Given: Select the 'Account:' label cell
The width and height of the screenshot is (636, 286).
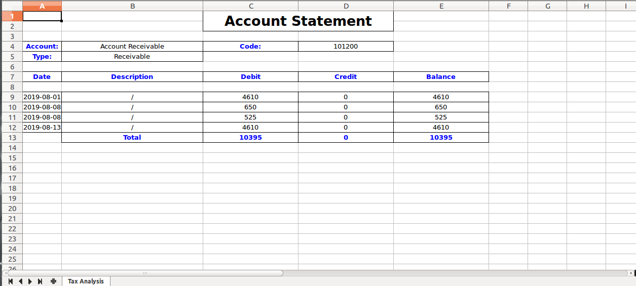Looking at the screenshot, I should (42, 47).
